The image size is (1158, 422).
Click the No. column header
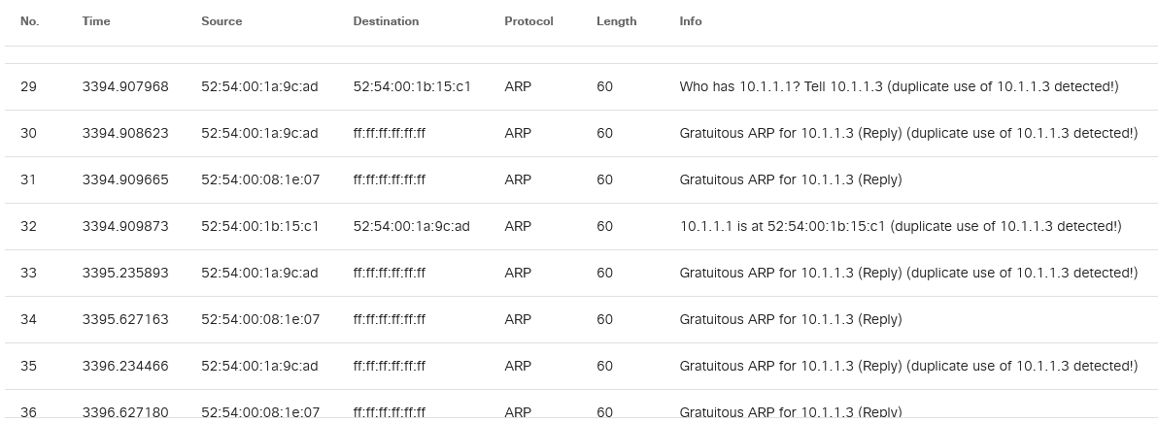click(x=29, y=21)
